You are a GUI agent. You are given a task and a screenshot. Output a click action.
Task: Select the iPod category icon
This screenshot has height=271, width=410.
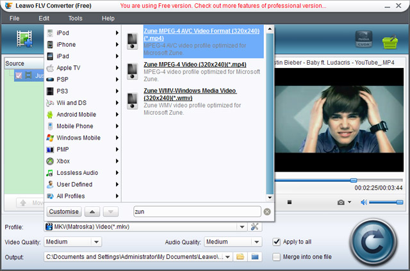(x=50, y=33)
